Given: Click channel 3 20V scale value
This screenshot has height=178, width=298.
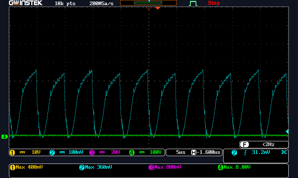Looking at the screenshot, I should (x=115, y=152).
